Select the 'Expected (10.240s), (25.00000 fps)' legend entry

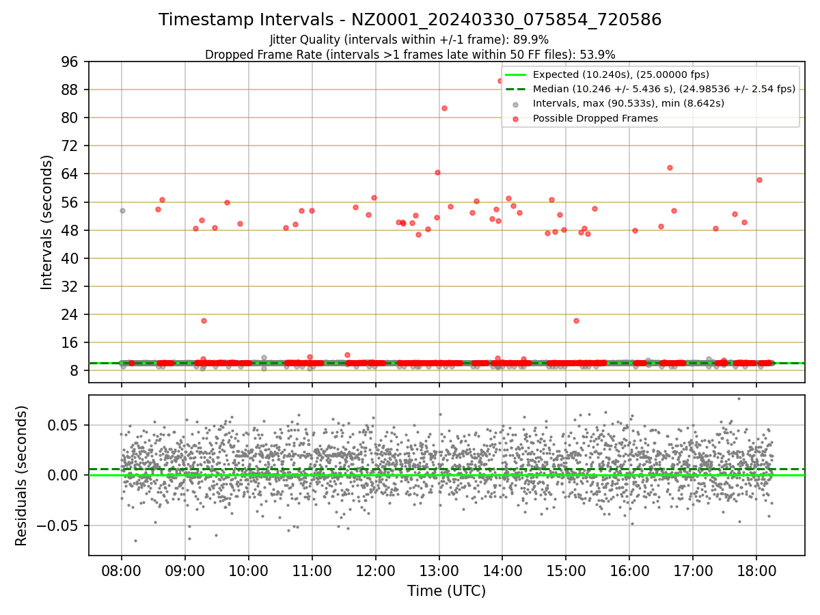(x=621, y=74)
